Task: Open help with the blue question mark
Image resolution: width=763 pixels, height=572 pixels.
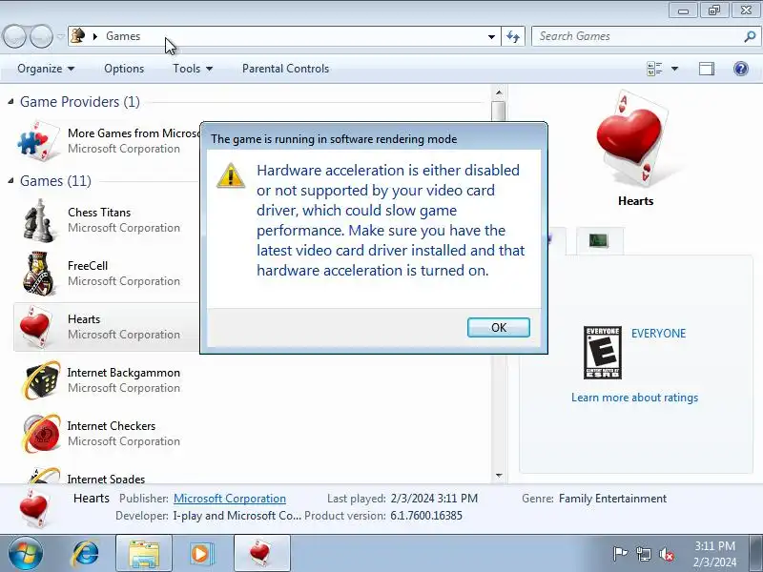Action: pyautogui.click(x=741, y=69)
